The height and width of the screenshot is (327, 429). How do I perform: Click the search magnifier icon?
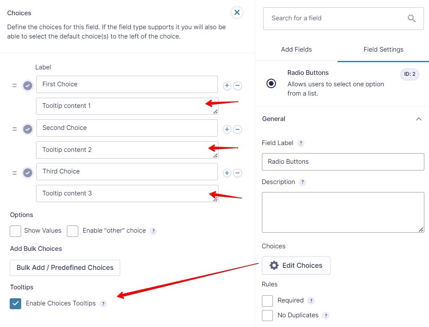click(412, 18)
